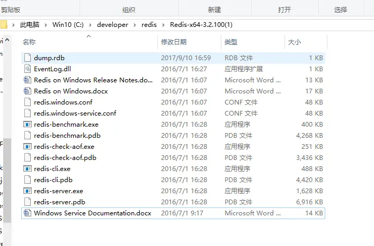Screen dimensions: 374x246
Task: Go to Win10 (C:) in breadcrumb
Action: 68,25
